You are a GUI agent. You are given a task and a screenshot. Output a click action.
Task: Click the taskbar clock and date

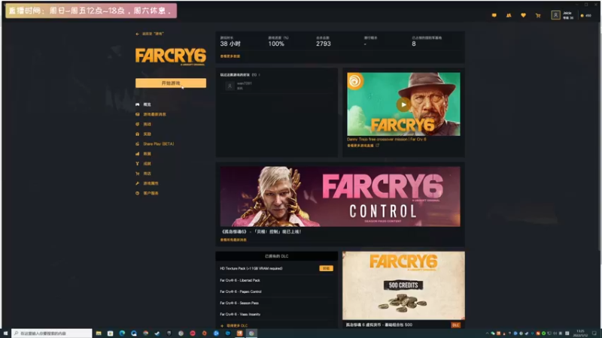(580, 333)
